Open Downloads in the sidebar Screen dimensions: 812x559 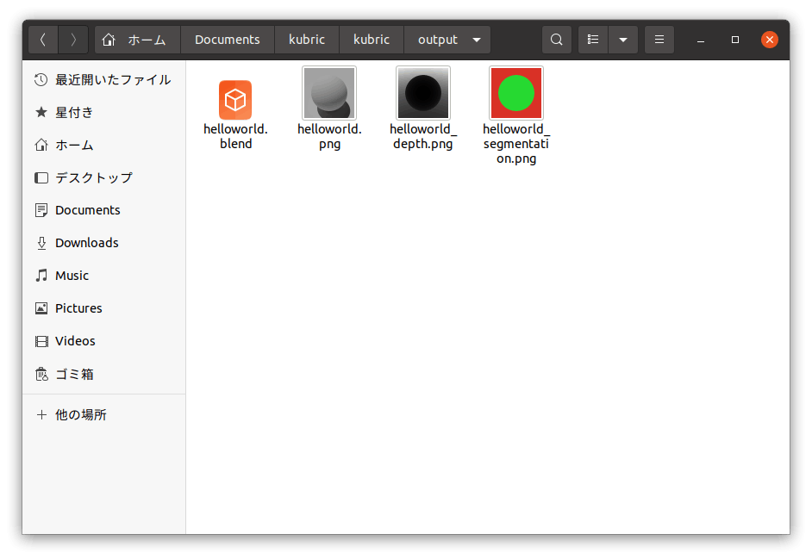pyautogui.click(x=103, y=243)
